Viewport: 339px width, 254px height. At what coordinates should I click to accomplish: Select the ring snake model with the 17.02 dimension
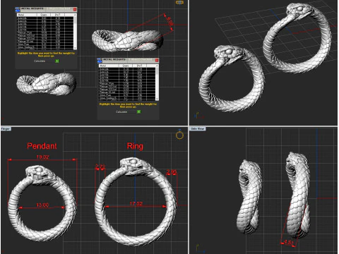(x=136, y=202)
